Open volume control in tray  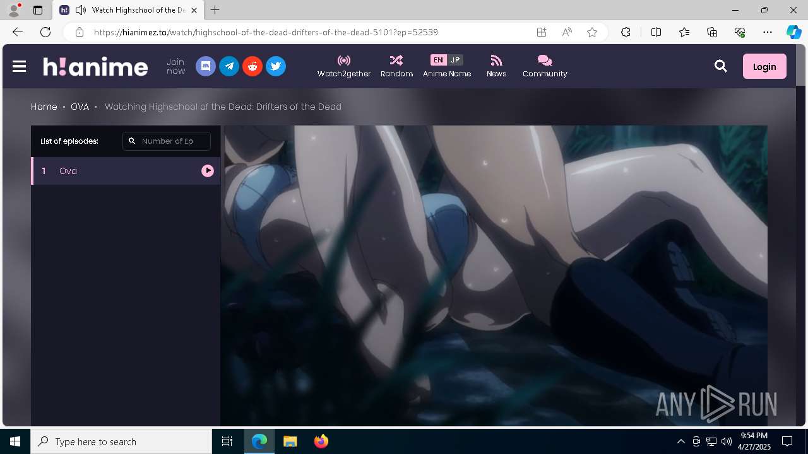click(726, 441)
